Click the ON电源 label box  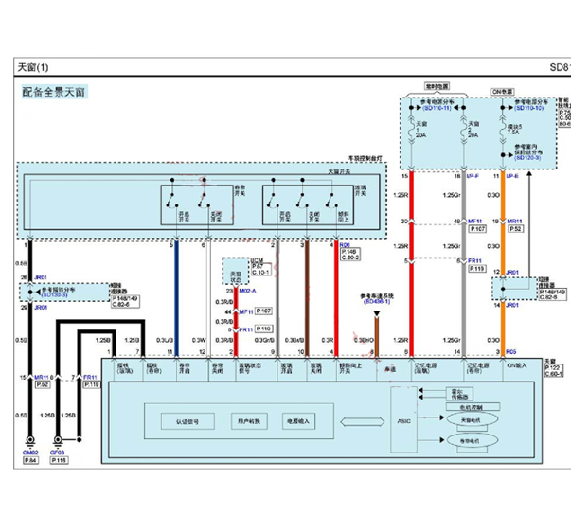503,92
